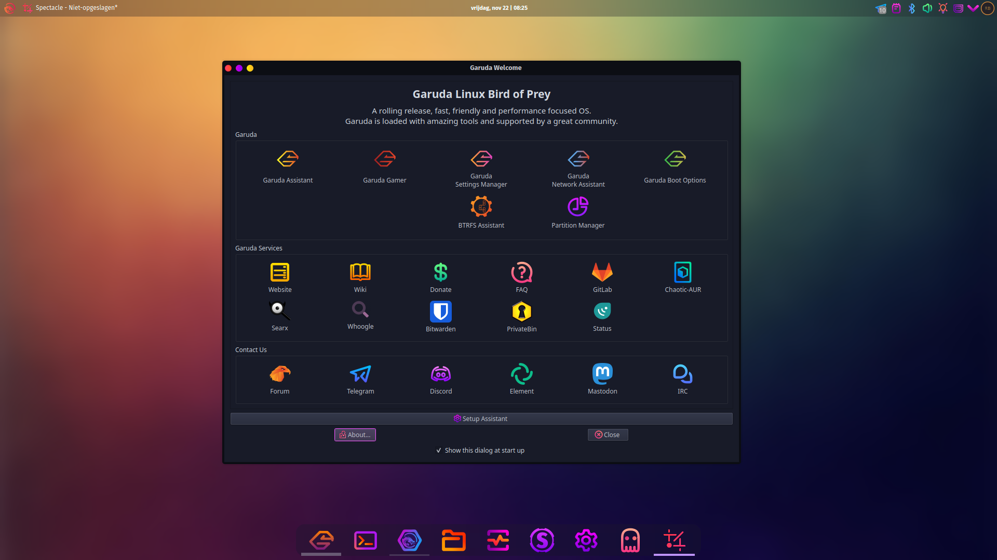
Task: Open the clipboard notes tray icon
Action: pyautogui.click(x=896, y=8)
